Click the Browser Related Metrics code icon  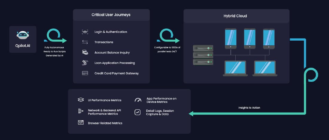(x=81, y=123)
